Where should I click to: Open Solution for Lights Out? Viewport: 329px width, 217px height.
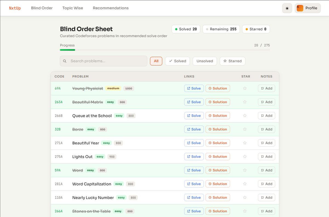(218, 157)
